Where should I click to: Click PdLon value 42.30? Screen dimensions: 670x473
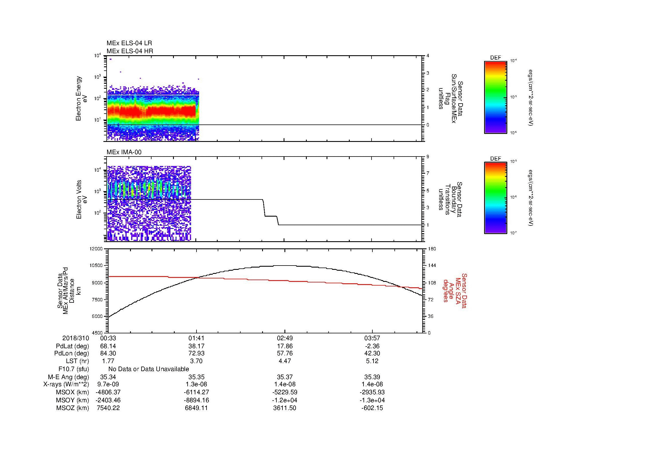point(373,353)
